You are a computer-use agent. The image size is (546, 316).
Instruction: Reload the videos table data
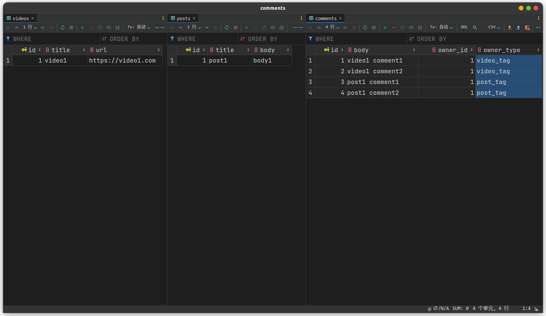[63, 28]
